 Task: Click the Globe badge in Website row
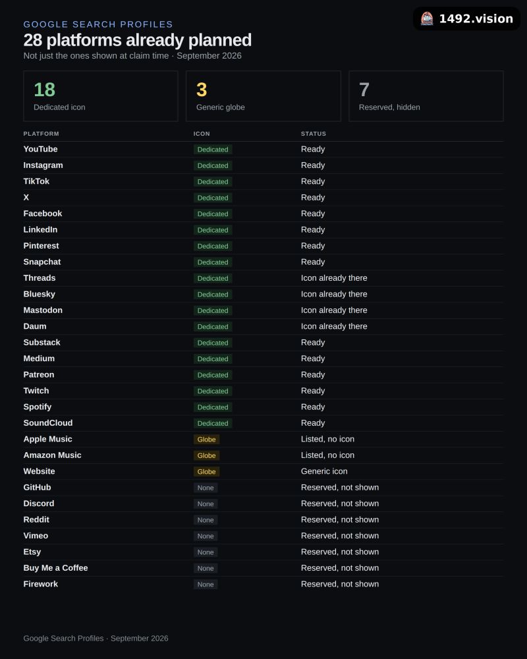click(206, 472)
